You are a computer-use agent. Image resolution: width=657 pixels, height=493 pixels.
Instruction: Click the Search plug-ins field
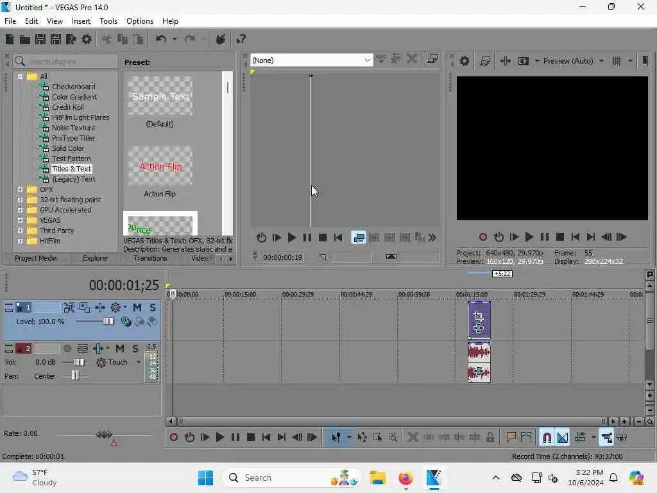tap(66, 62)
